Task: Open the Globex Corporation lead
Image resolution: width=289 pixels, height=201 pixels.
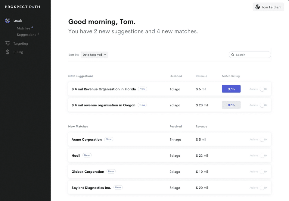Action: tap(88, 171)
